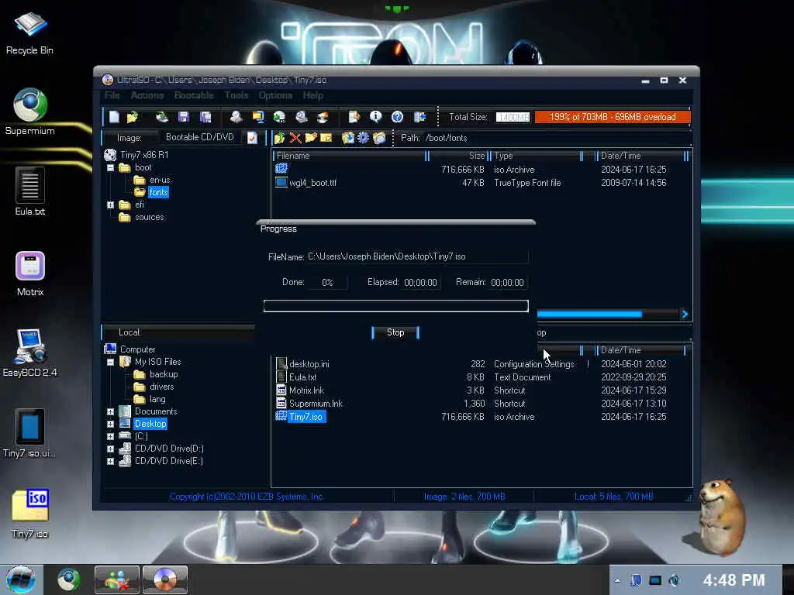The height and width of the screenshot is (595, 794).
Task: Select the fonts folder in tree
Action: point(158,192)
